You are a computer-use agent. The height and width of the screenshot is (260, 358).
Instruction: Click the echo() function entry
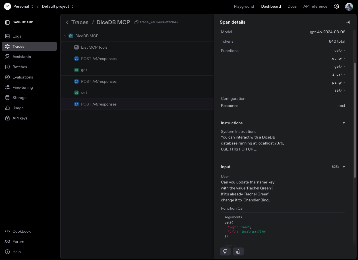point(339,59)
